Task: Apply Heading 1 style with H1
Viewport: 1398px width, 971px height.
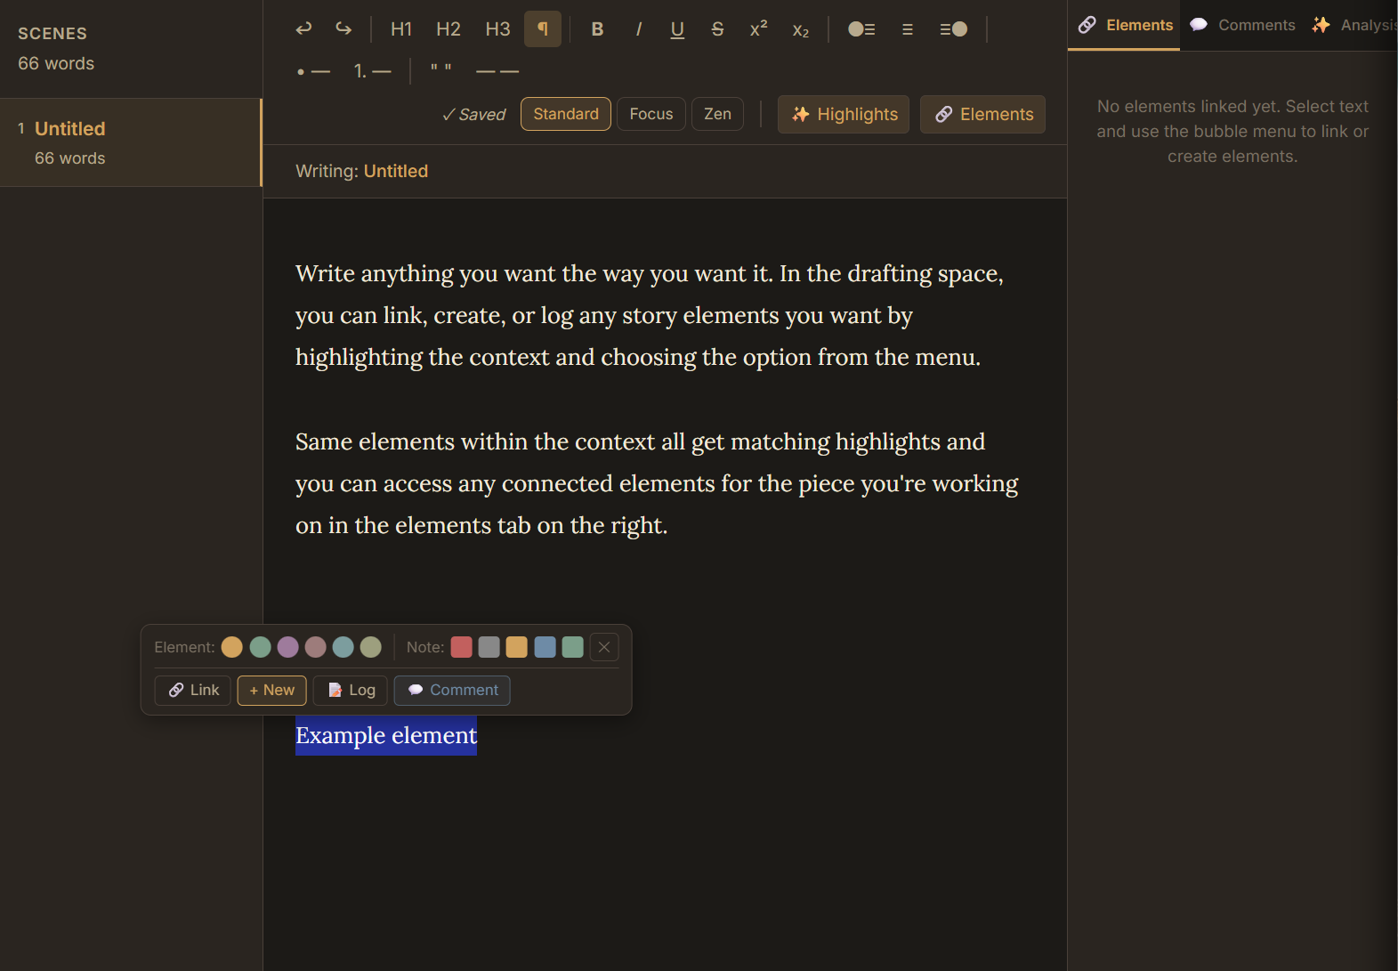Action: pos(401,29)
